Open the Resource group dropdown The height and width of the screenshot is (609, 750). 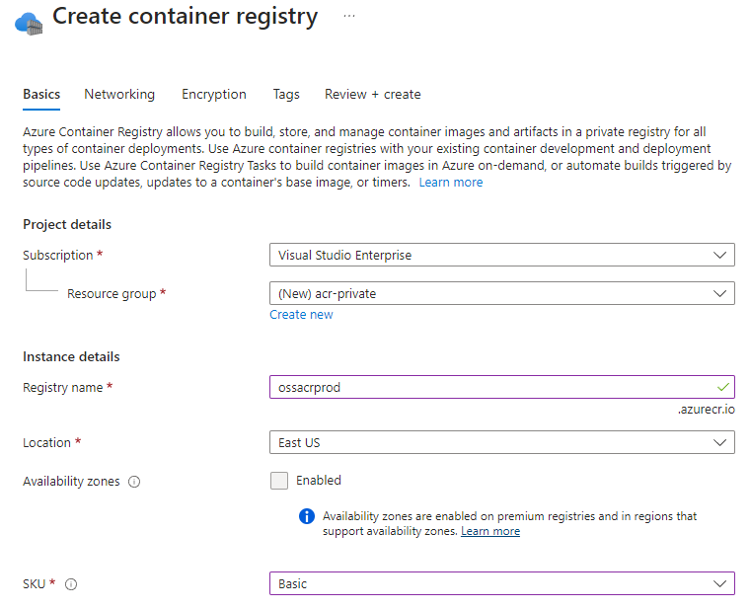tap(501, 293)
